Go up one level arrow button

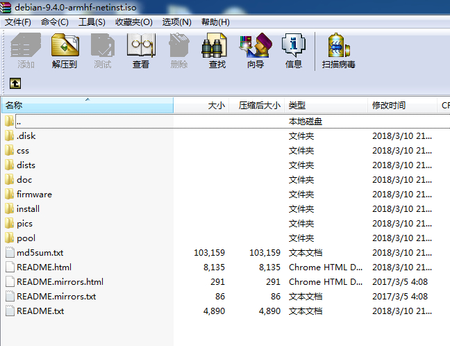tap(15, 83)
